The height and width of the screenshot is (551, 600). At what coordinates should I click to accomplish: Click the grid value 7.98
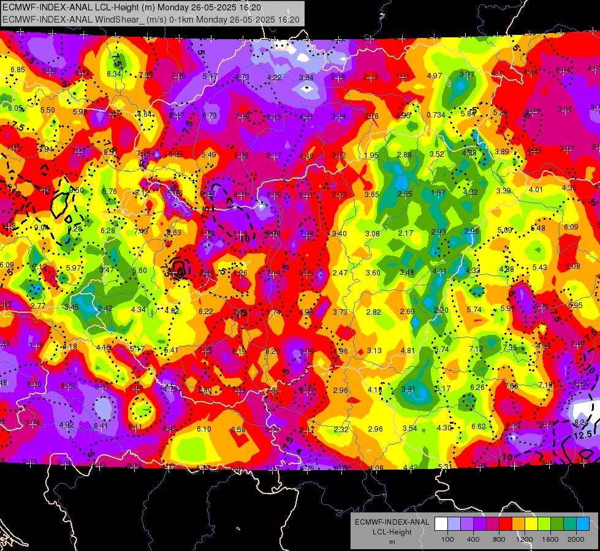[x=306, y=234]
